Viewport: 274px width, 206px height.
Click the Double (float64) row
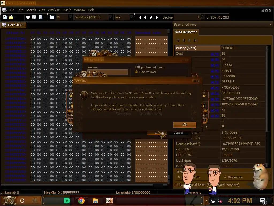(x=220, y=144)
